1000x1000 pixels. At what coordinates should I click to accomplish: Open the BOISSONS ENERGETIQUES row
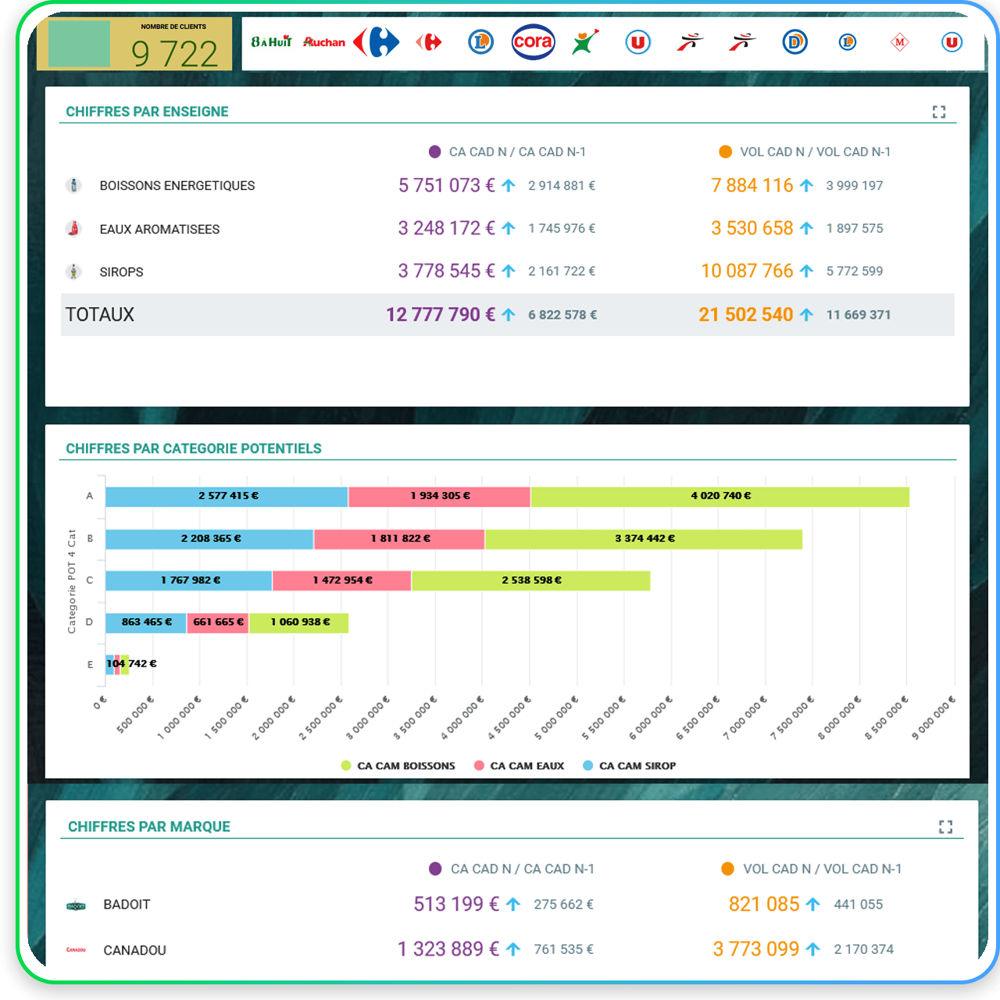(177, 186)
